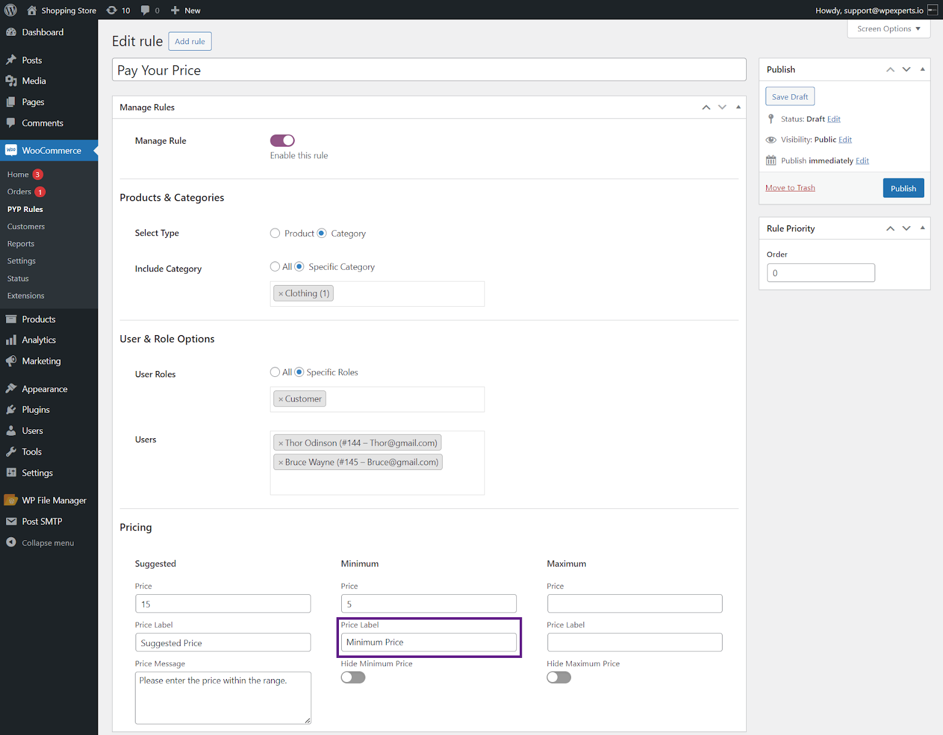Image resolution: width=943 pixels, height=735 pixels.
Task: Collapse the Publish panel
Action: (922, 69)
